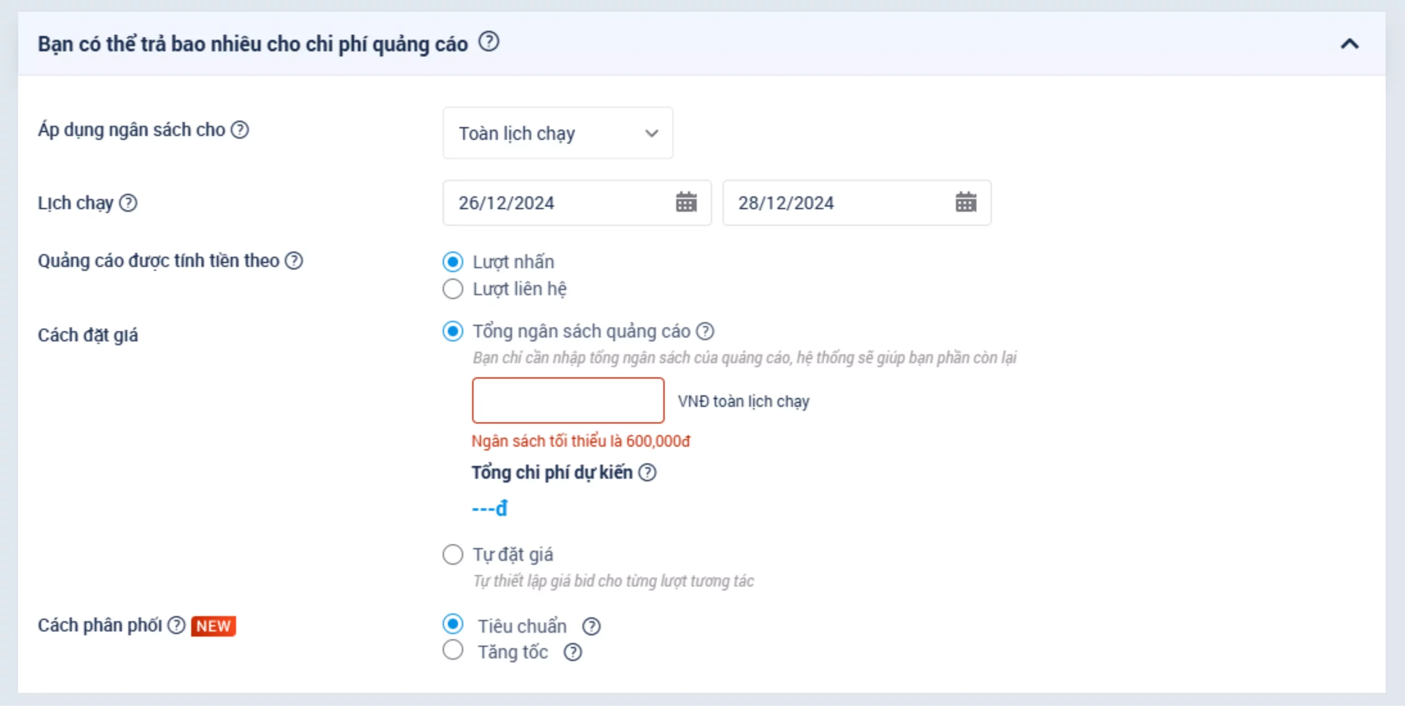
Task: Click help icon next to Tăng tốc option
Action: click(x=572, y=652)
